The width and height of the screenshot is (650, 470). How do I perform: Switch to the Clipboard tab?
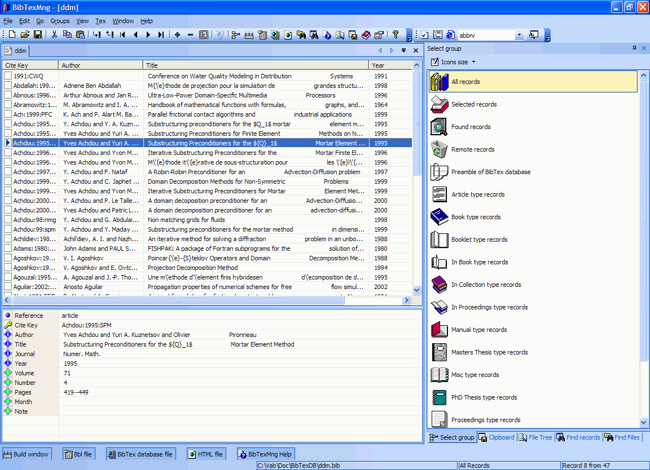click(x=497, y=437)
